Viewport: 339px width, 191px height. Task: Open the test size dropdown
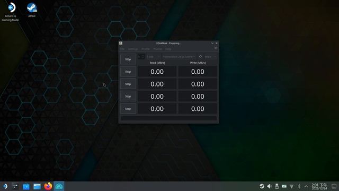(153, 57)
